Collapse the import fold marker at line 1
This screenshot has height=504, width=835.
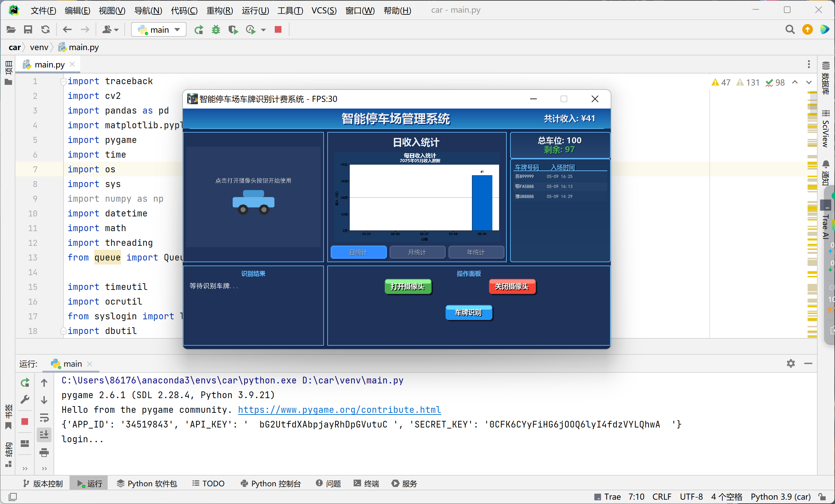tap(63, 81)
